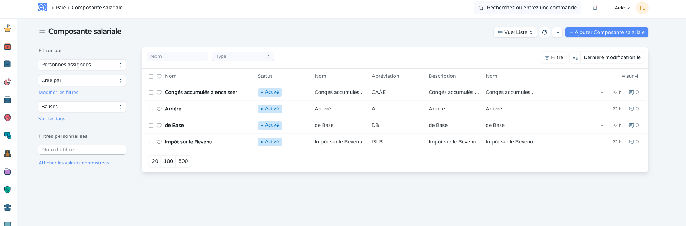
Task: Toggle the sidebar hamburger icon
Action: 42,32
